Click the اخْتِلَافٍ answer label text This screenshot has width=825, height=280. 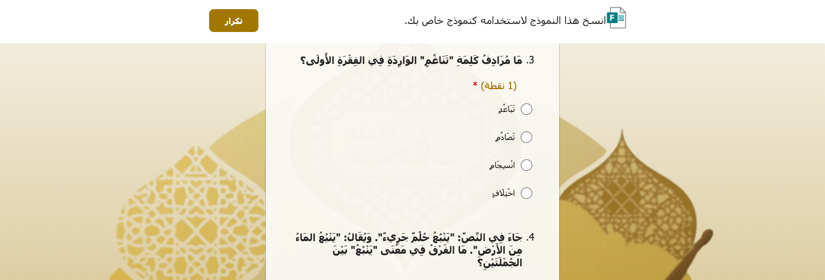[504, 193]
